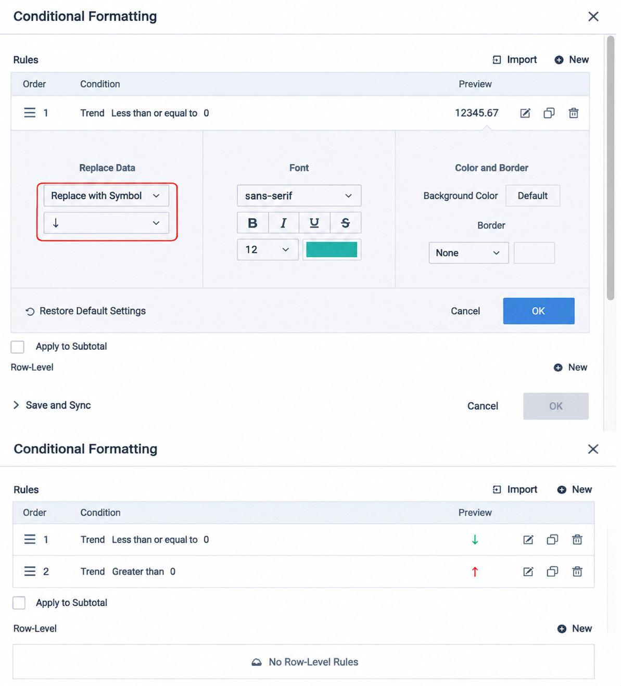Copy rule 1 with green arrow preview
This screenshot has height=686, width=621.
point(552,540)
